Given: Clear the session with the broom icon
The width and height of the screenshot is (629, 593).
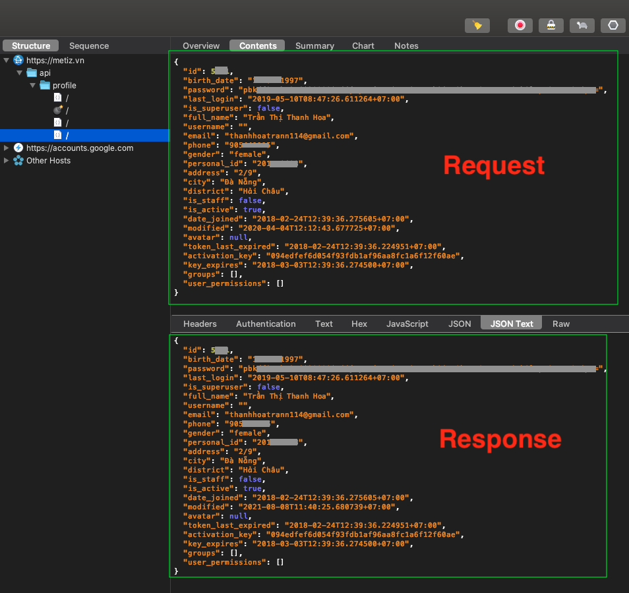Looking at the screenshot, I should pyautogui.click(x=477, y=26).
